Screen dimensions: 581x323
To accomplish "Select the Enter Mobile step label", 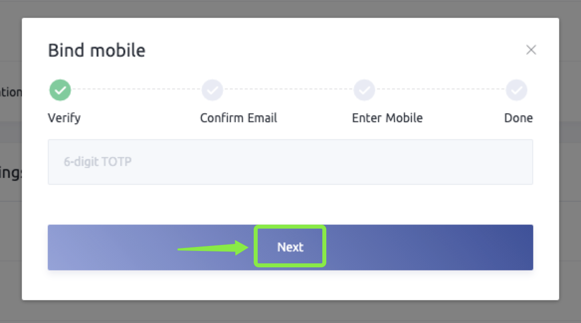I will (x=387, y=118).
